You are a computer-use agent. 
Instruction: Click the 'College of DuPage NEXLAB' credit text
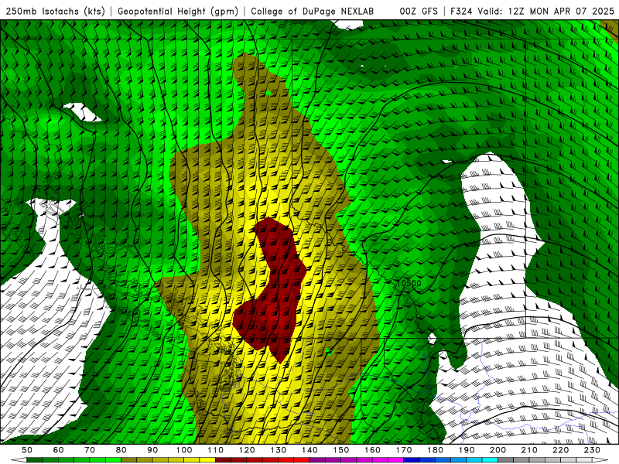tap(313, 11)
